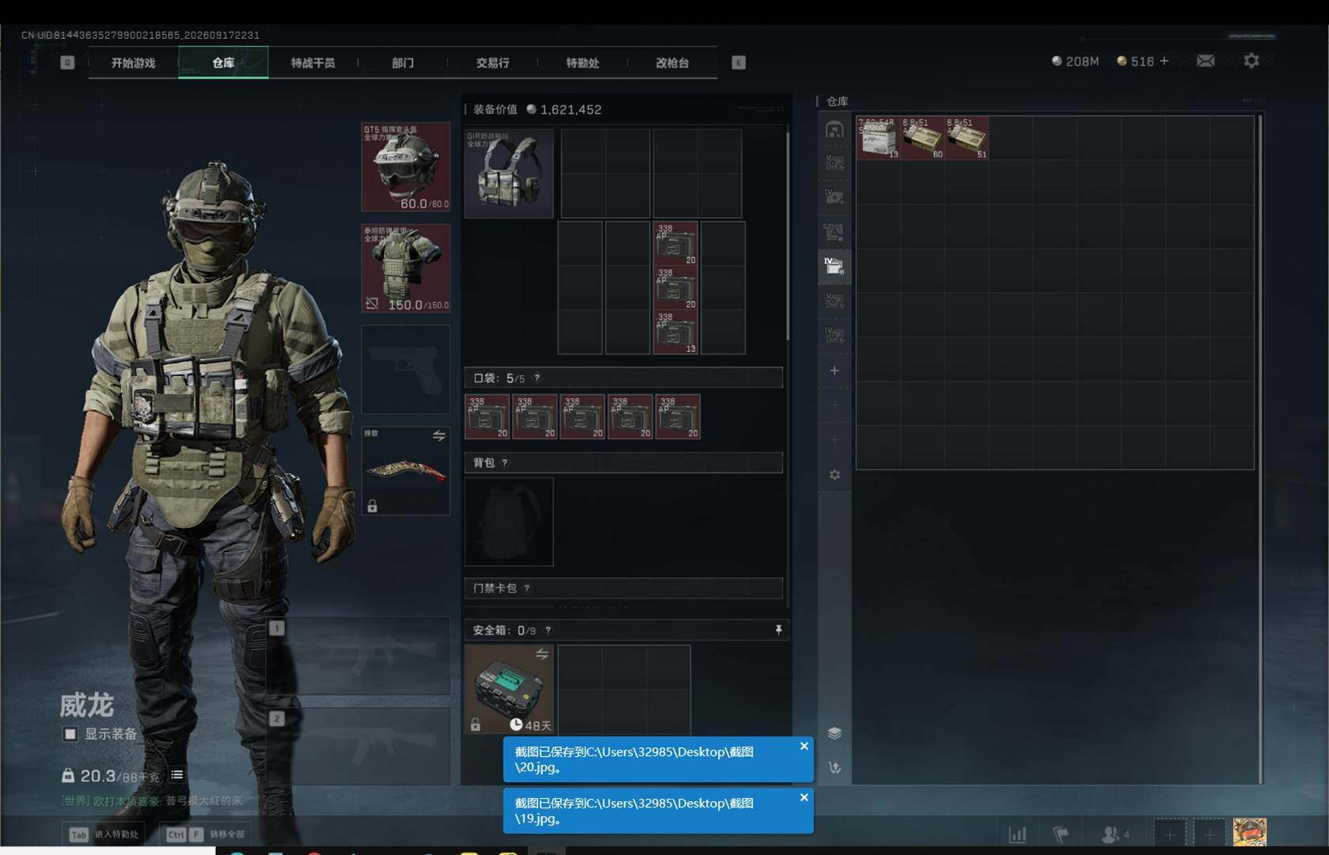
Task: Select the 7.62x54R ammo box in warehouse
Action: point(879,139)
